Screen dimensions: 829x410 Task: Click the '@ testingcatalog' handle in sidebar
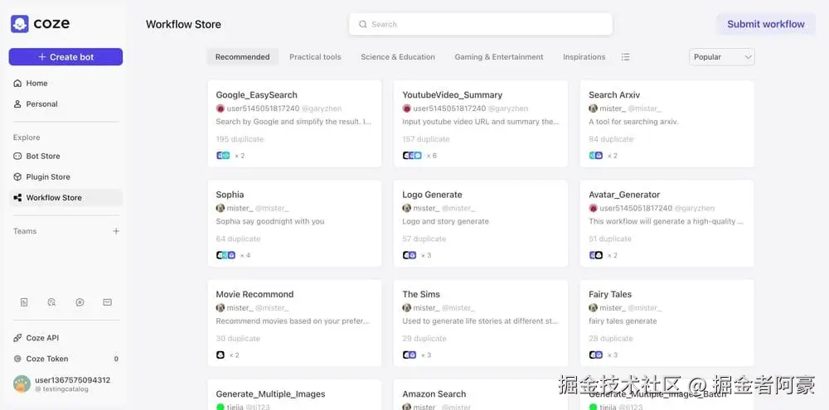[61, 389]
